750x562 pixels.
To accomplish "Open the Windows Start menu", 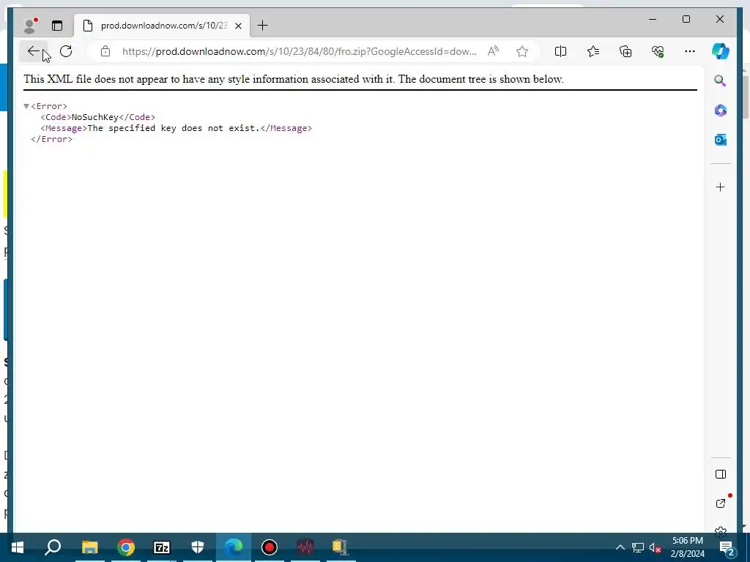I will click(18, 547).
